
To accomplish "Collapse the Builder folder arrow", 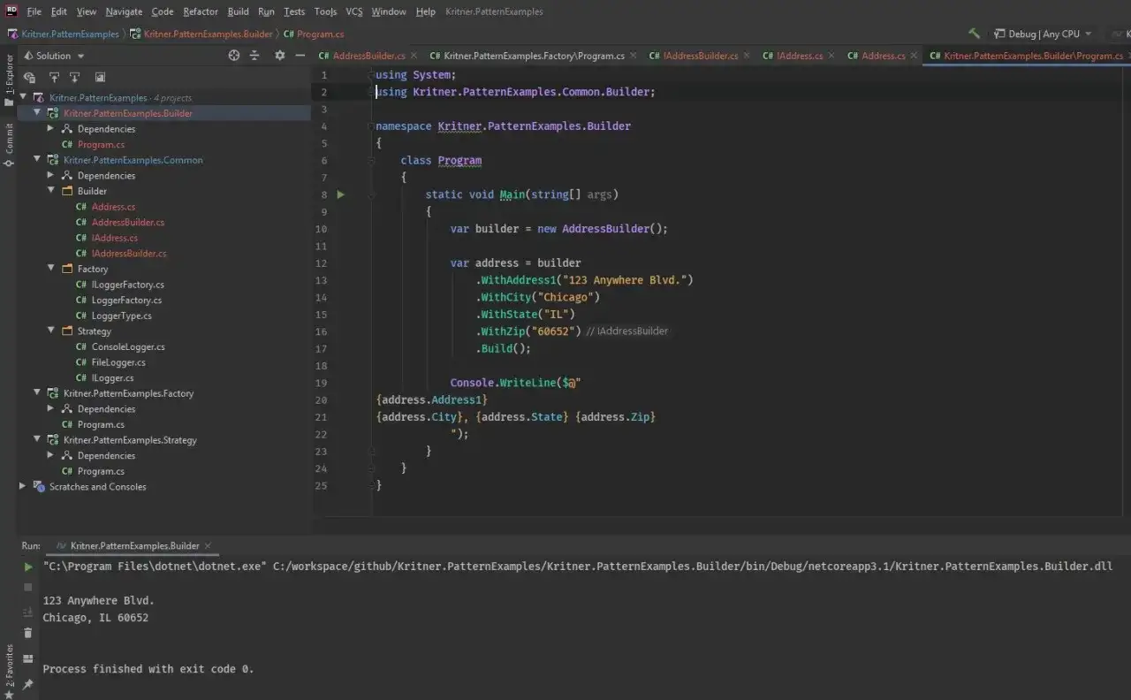I will [x=51, y=191].
